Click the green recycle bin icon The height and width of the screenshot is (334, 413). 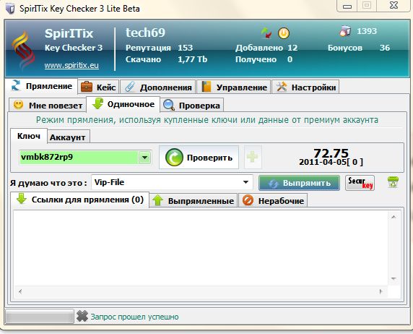pyautogui.click(x=393, y=182)
